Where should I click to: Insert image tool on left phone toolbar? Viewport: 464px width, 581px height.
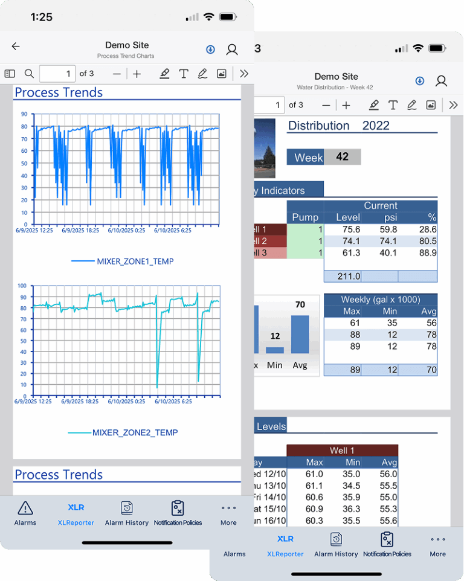click(x=222, y=74)
